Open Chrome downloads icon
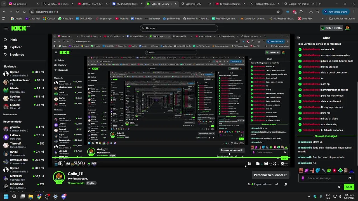Screen dimensions: 358x201 [x=311, y=12]
